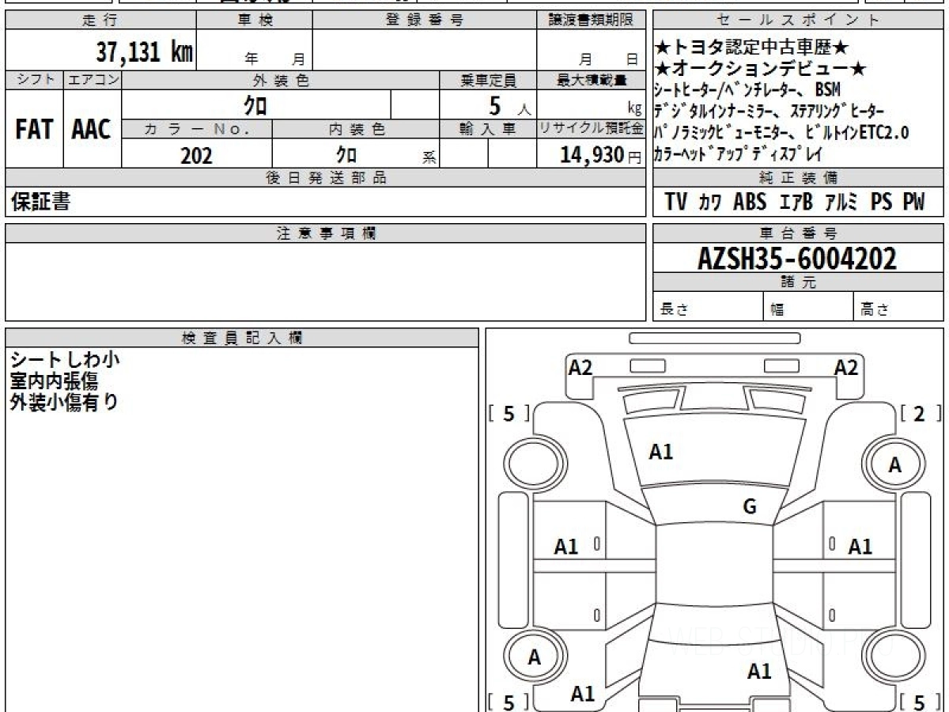Select the 乗車定員 header
The width and height of the screenshot is (949, 712).
coord(488,80)
